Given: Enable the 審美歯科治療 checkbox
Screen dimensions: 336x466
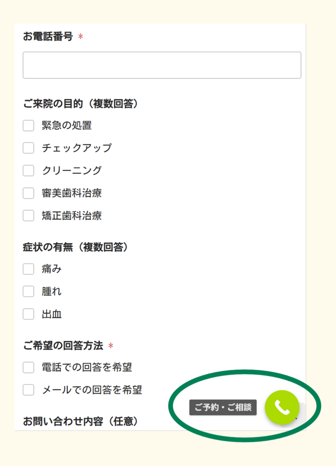Looking at the screenshot, I should pos(29,193).
